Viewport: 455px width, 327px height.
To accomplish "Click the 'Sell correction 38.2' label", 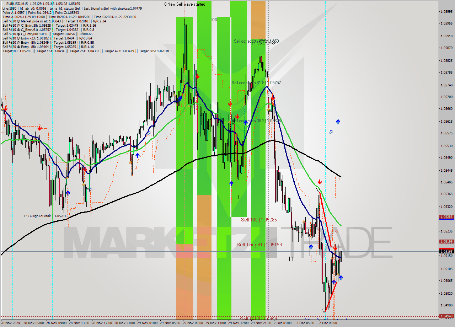I will point(256,121).
